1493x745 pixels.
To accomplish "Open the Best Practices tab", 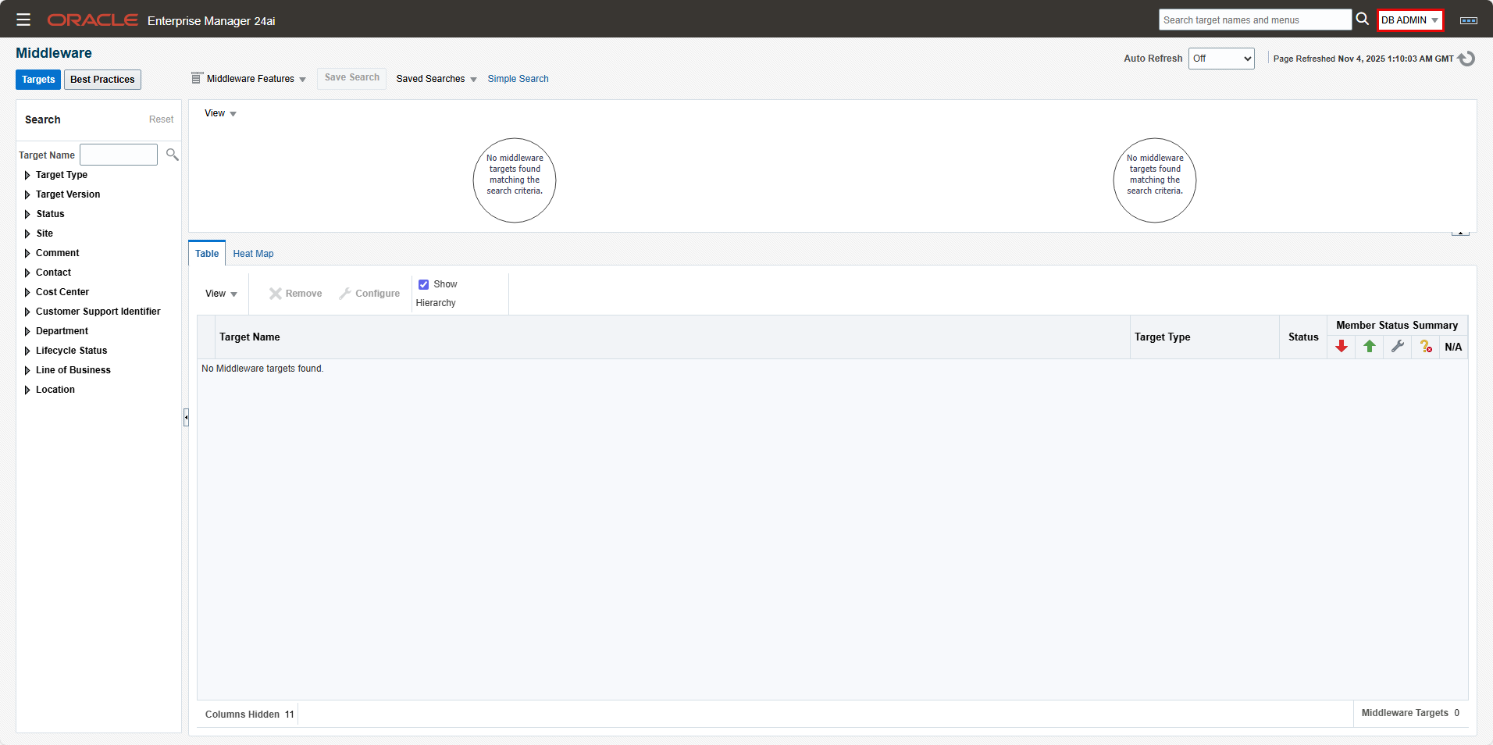I will [x=102, y=79].
